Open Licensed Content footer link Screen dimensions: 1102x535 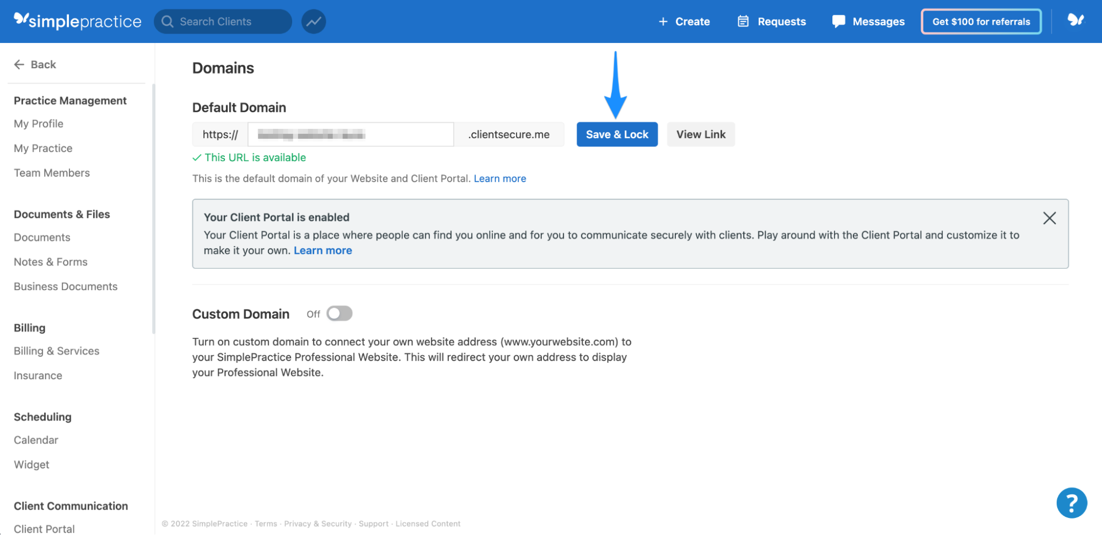tap(428, 523)
